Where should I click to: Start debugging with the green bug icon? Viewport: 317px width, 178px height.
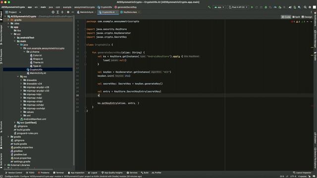pyautogui.click(x=265, y=7)
